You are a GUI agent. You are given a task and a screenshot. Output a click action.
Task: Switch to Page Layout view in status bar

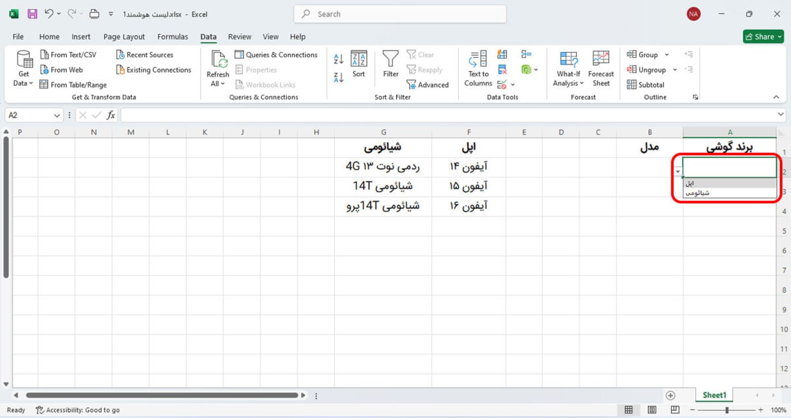pyautogui.click(x=652, y=410)
